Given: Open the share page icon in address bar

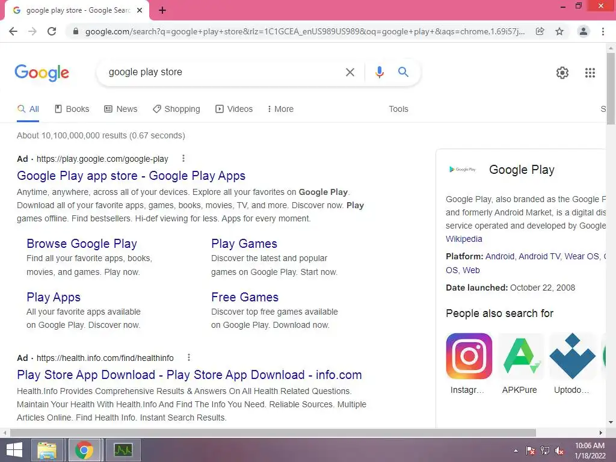Looking at the screenshot, I should [540, 31].
